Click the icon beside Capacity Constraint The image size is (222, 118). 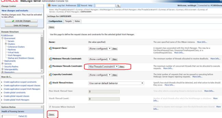tap(50, 75)
